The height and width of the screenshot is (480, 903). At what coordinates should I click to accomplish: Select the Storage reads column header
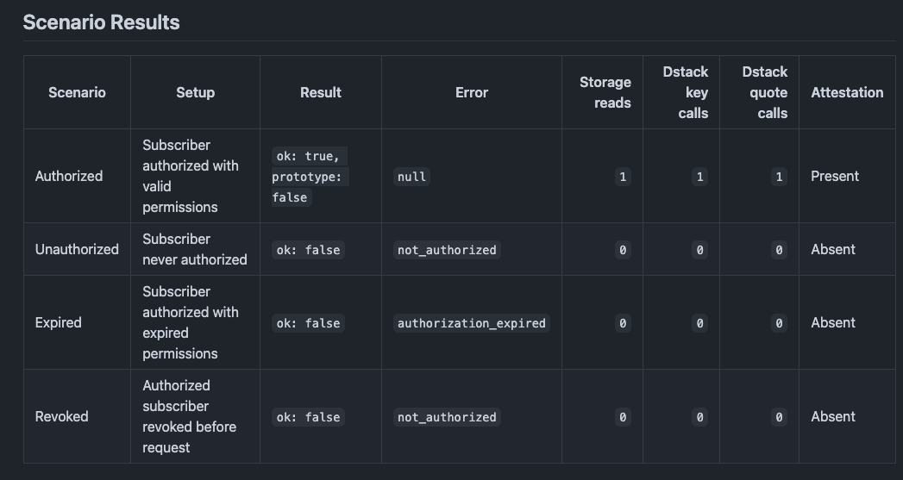(605, 93)
